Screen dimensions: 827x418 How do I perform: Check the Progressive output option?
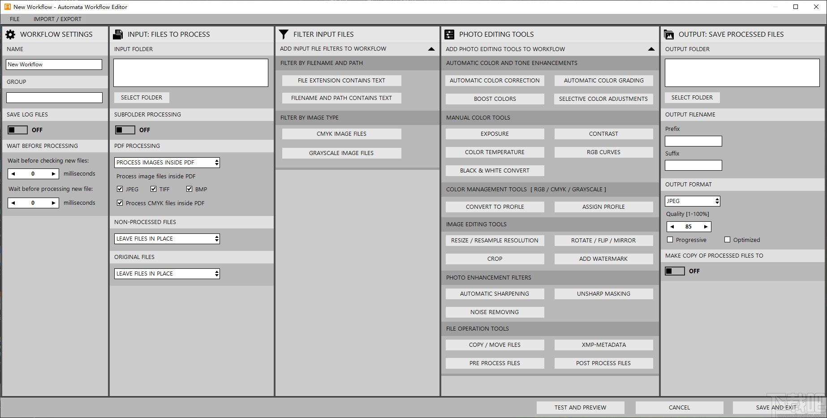coord(670,240)
